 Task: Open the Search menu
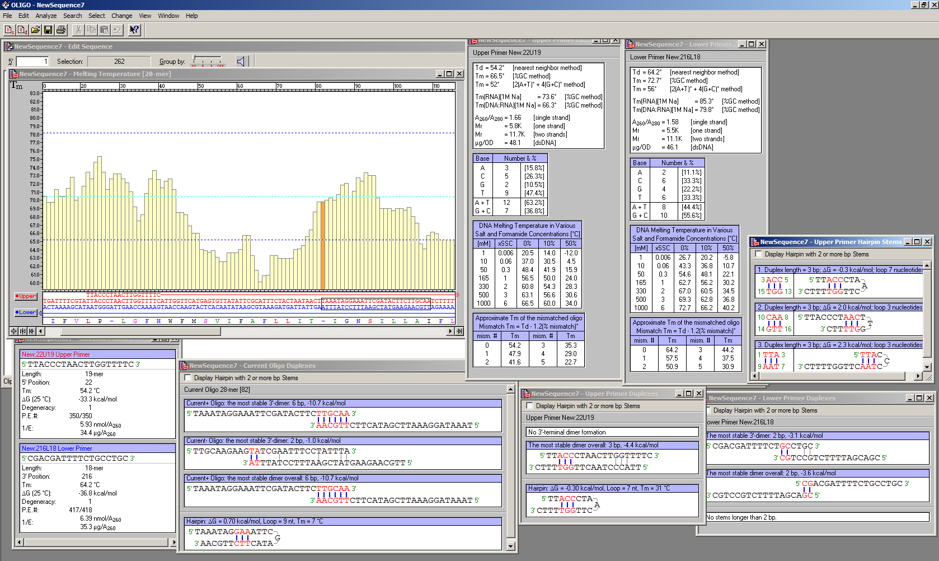click(x=72, y=16)
